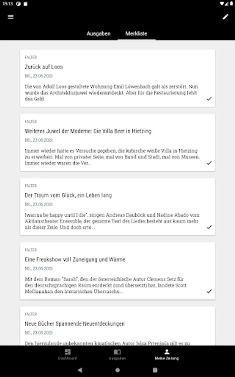Screen dimensions: 235x377
Task: Tap the pencil edit icon
Action: (225, 17)
